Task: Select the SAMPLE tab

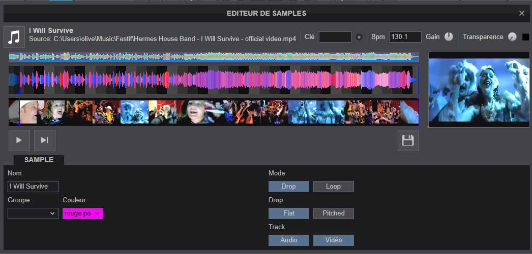Action: click(x=39, y=160)
